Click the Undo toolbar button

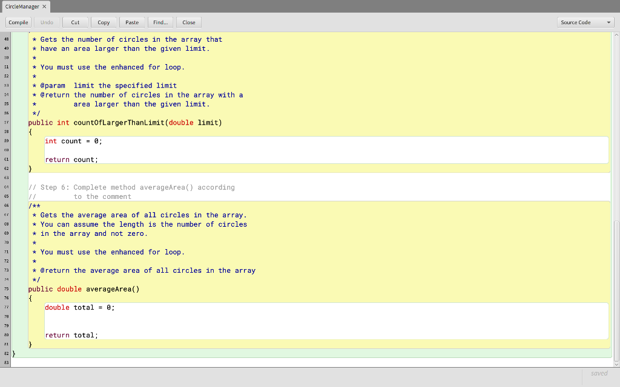click(x=47, y=22)
